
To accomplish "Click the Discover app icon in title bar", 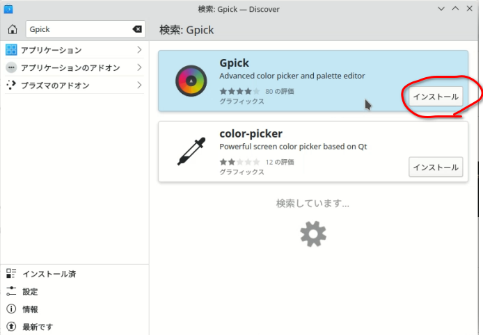I will click(x=8, y=9).
